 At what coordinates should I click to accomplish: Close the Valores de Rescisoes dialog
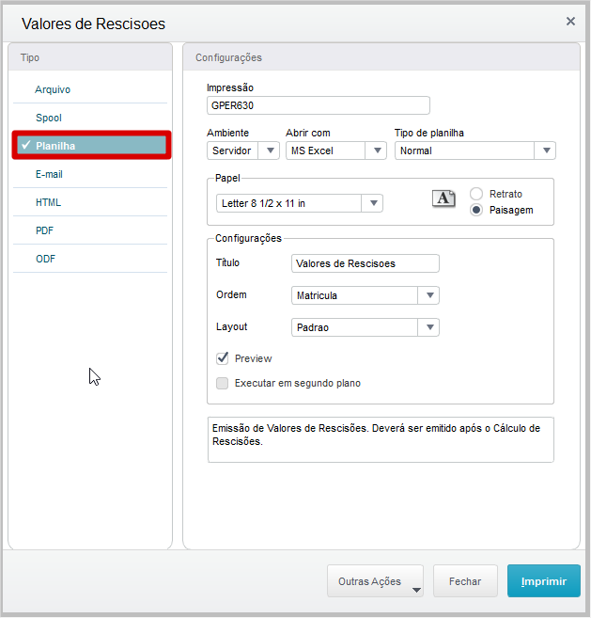[570, 22]
